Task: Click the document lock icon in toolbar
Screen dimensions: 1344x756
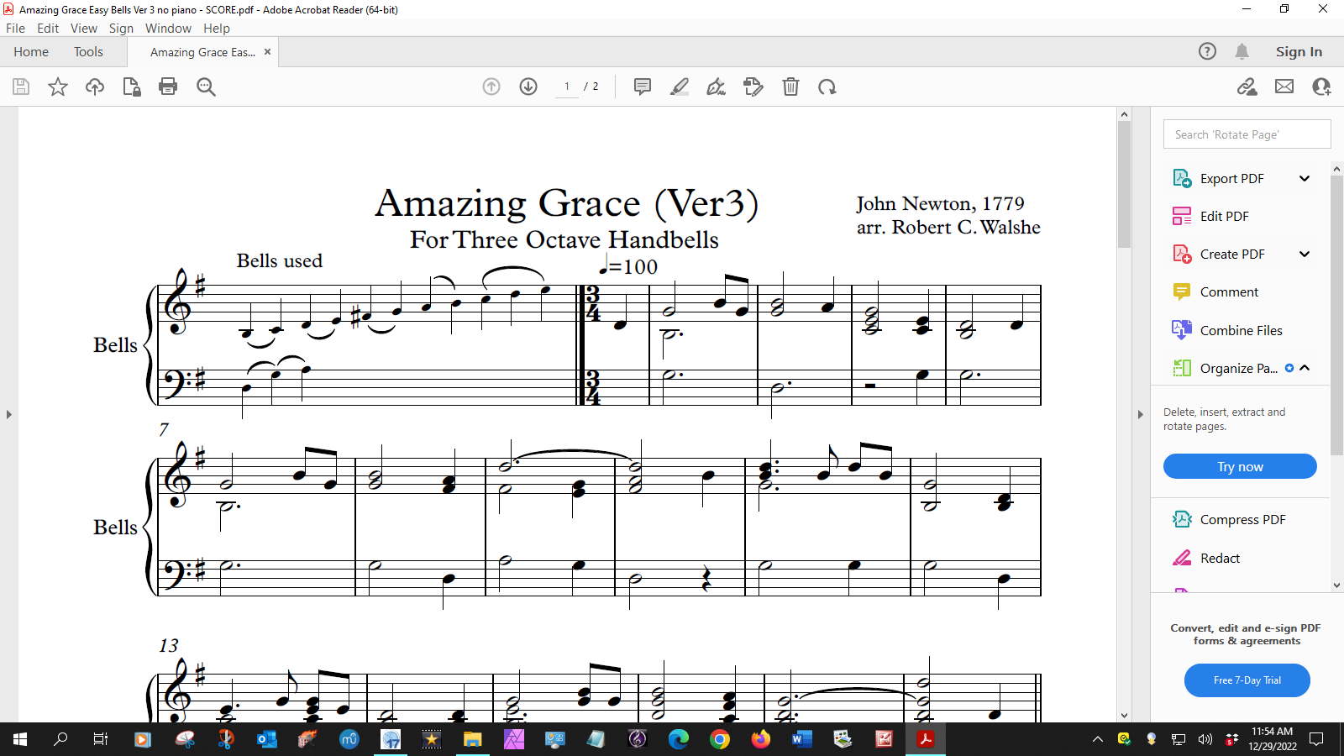Action: [132, 87]
